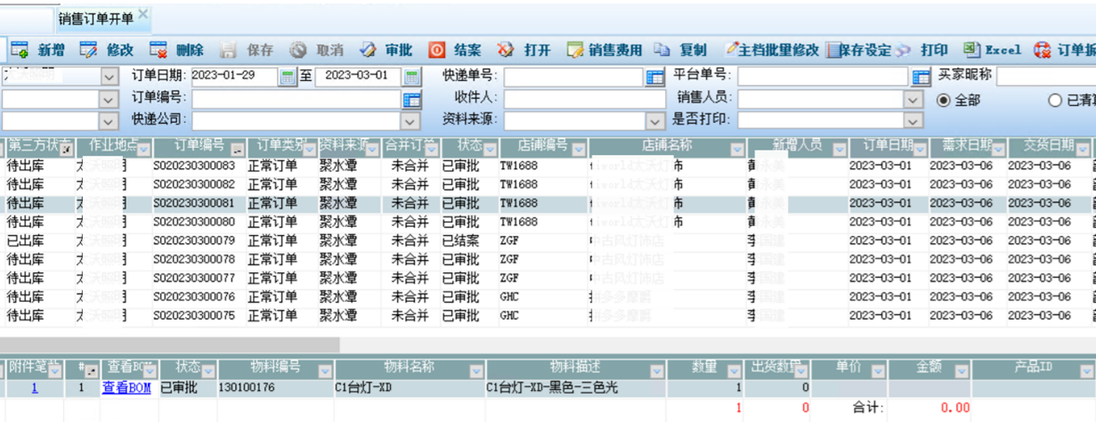Screen dimensions: 1096x422
Task: Switch to the 销售订单开单 tab
Action: [x=95, y=18]
